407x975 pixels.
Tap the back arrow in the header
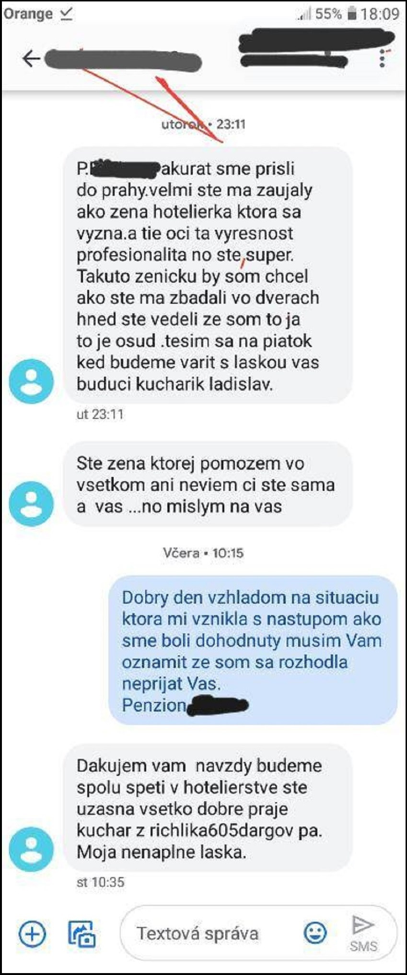[31, 59]
